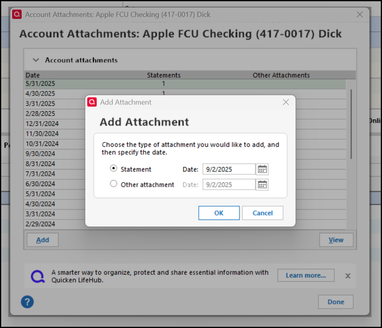
Task: Select the Other attachment radio button
Action: (x=114, y=184)
